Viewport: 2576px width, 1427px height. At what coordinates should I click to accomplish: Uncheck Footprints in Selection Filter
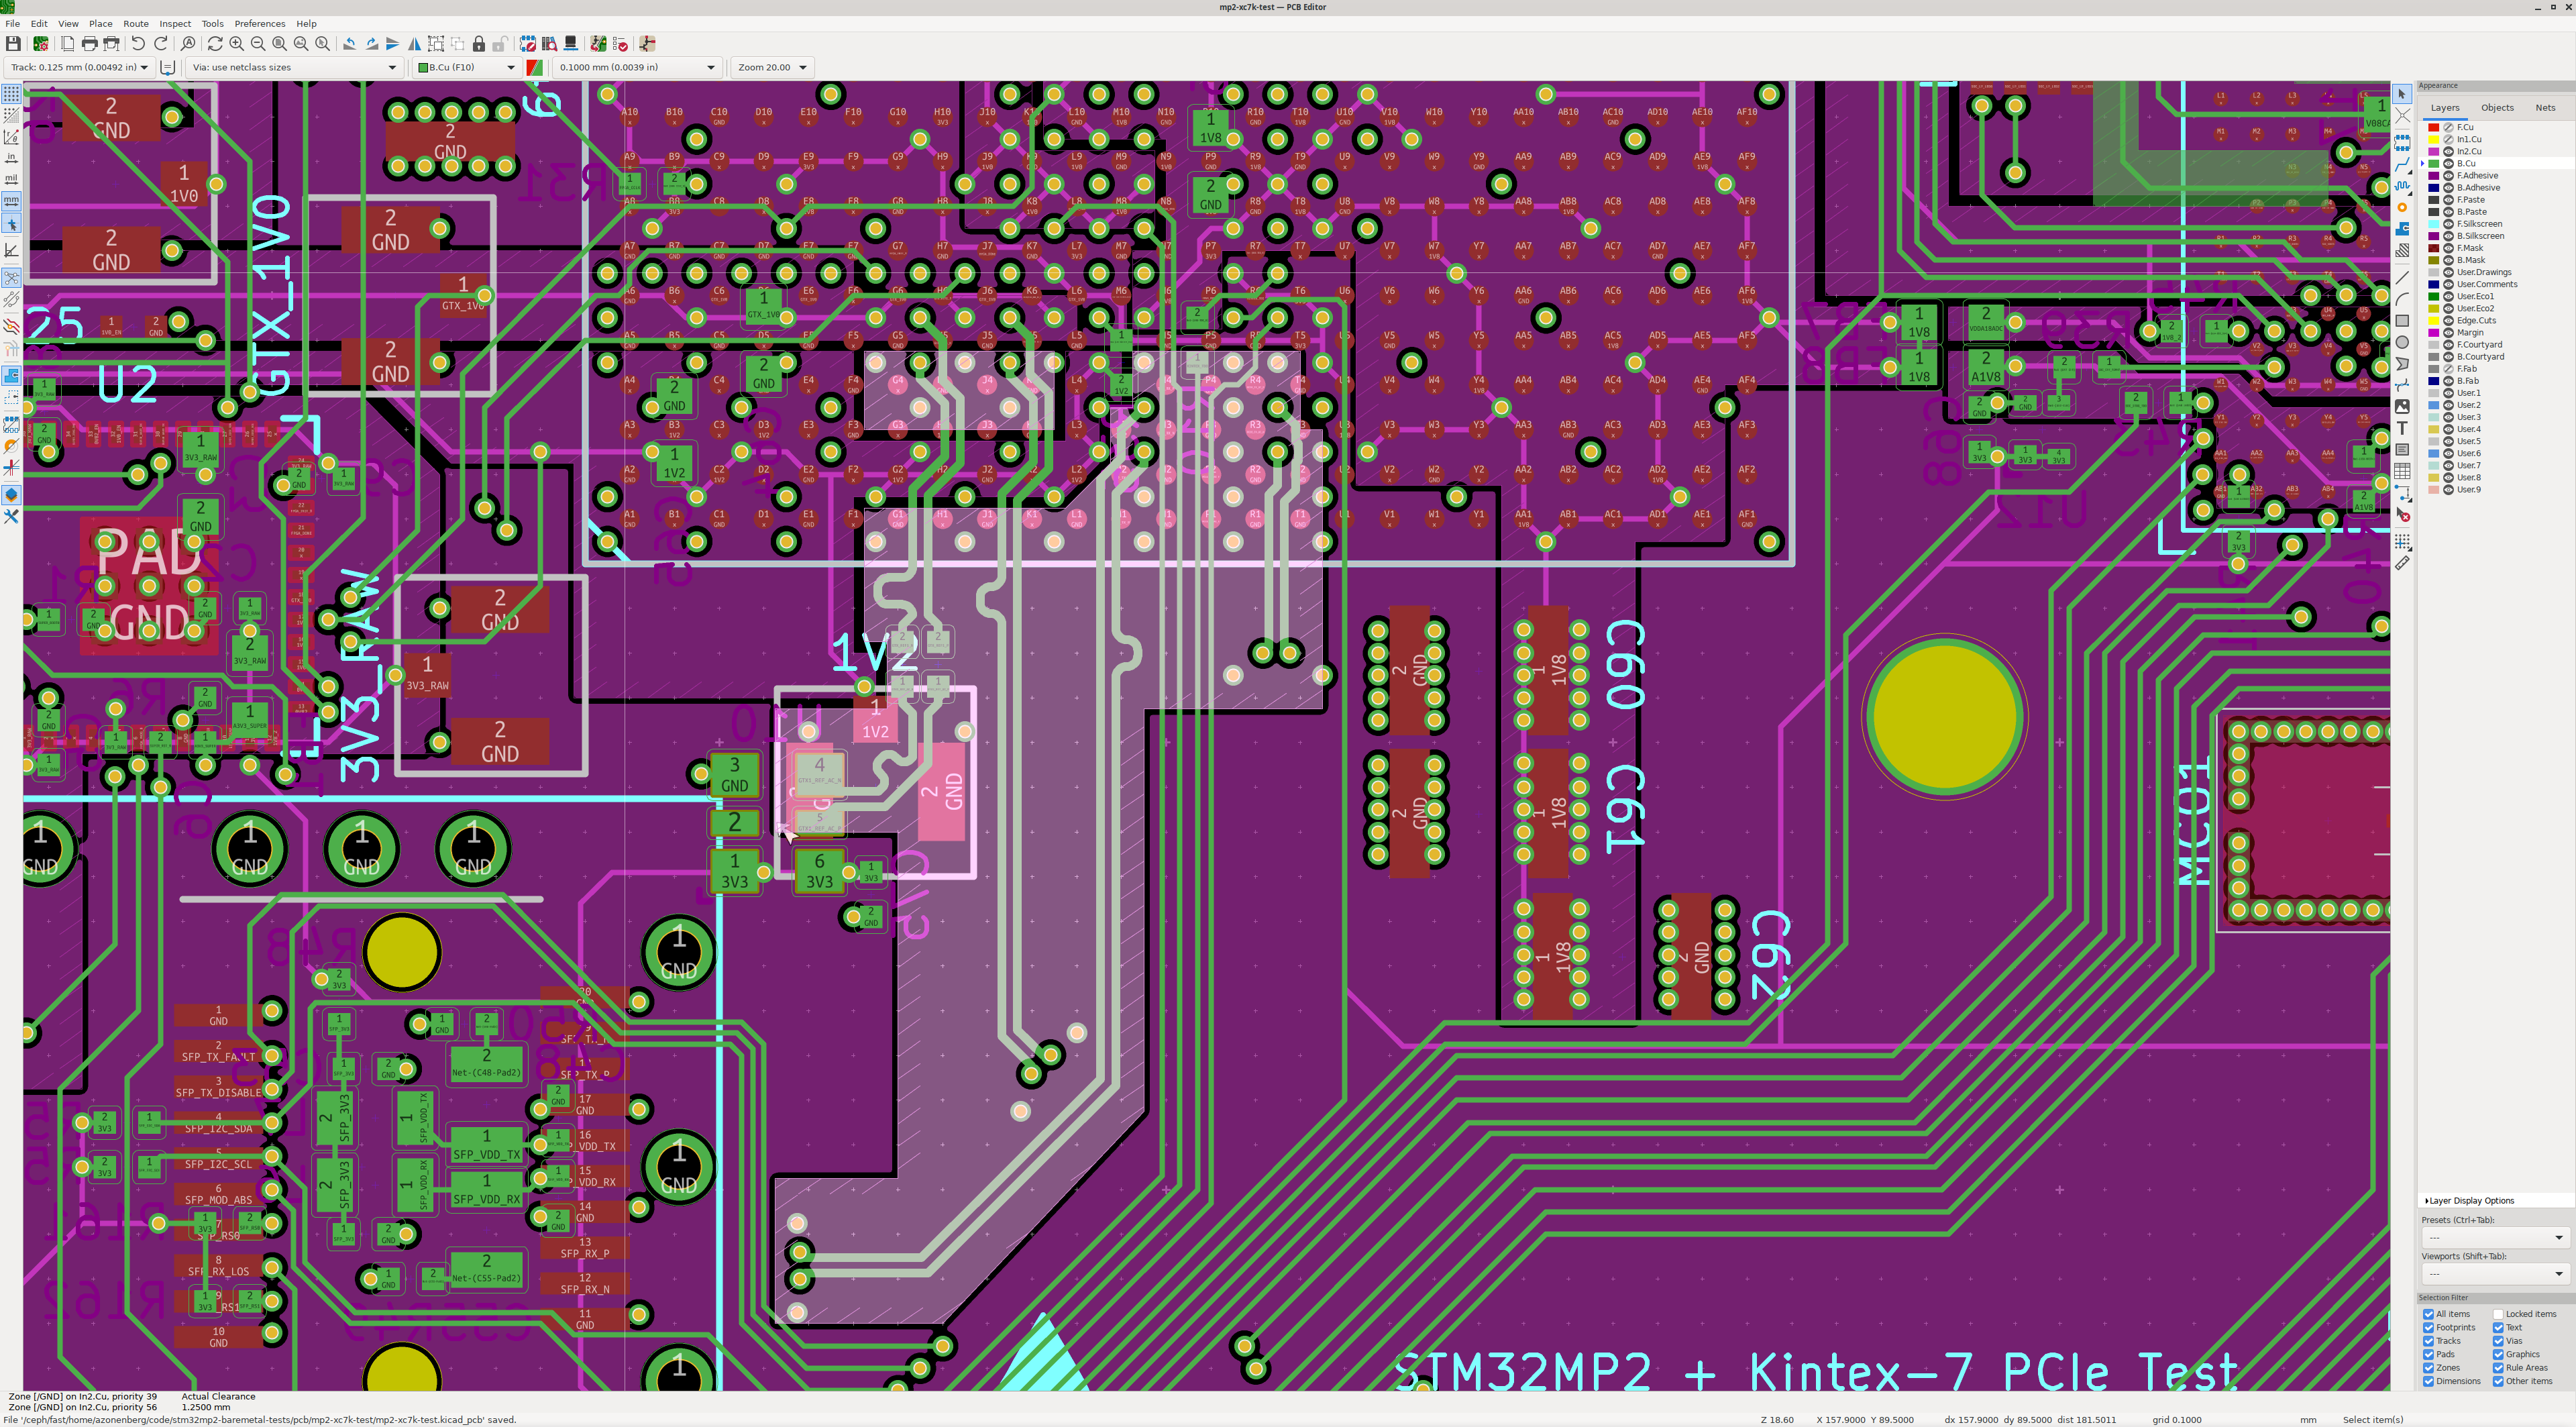(x=2428, y=1327)
